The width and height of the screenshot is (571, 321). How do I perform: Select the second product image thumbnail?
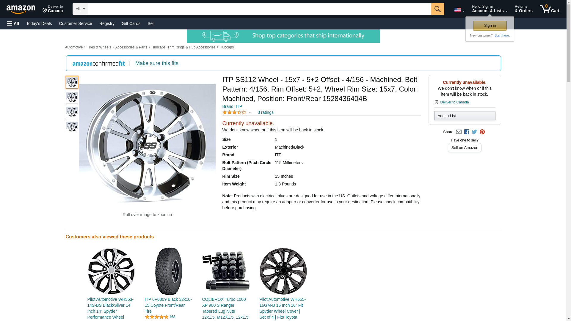(x=72, y=97)
